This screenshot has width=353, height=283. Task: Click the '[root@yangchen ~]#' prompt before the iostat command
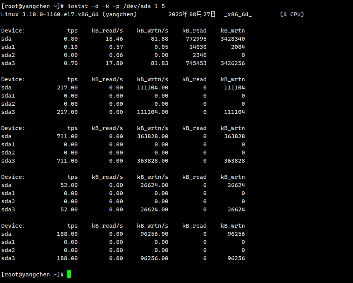(x=33, y=6)
